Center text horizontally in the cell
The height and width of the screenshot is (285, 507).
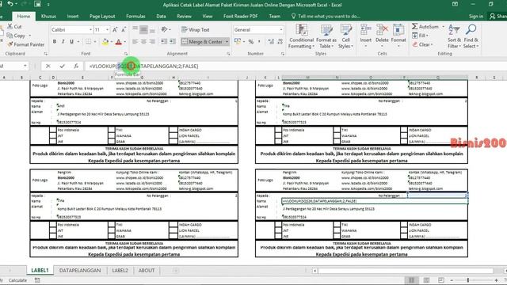(143, 42)
